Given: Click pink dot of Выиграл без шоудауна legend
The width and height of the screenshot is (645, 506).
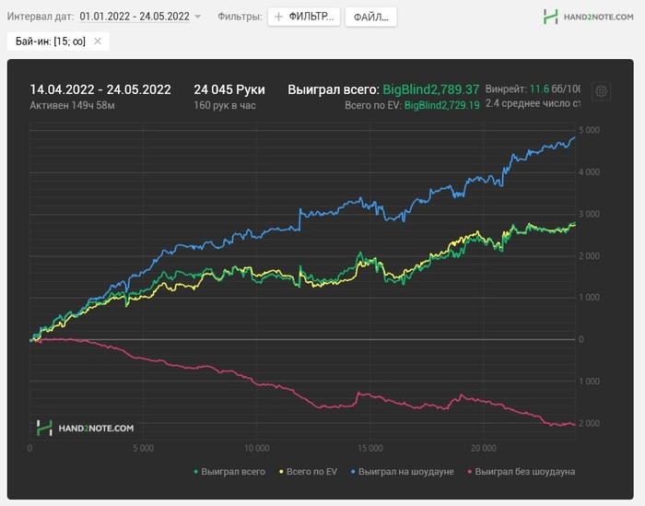Looking at the screenshot, I should click(x=470, y=472).
